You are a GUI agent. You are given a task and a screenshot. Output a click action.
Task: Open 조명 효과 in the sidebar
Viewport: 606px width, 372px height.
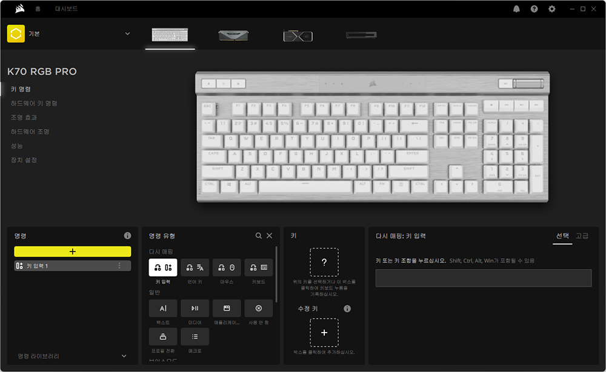(24, 118)
